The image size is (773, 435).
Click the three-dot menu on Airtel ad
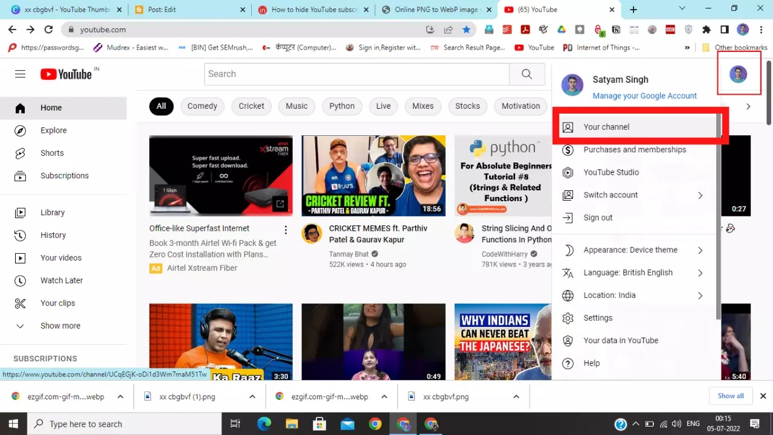click(x=286, y=230)
